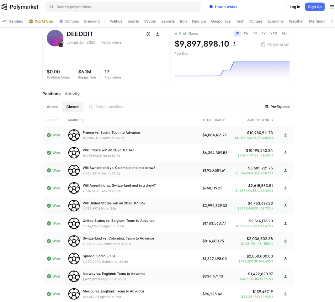The width and height of the screenshot is (335, 302).
Task: Sort by the AMOUNT WON column header
Action: 260,120
